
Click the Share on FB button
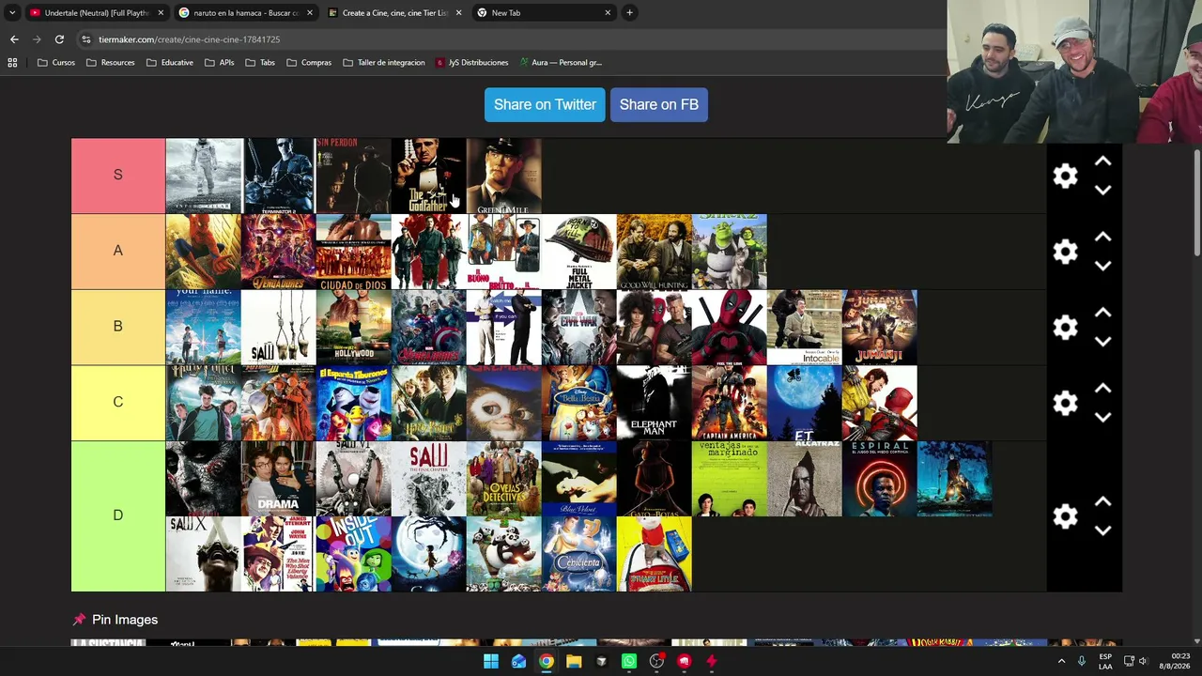(659, 104)
